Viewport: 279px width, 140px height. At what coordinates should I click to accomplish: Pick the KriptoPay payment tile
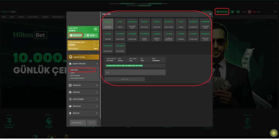tap(181, 36)
